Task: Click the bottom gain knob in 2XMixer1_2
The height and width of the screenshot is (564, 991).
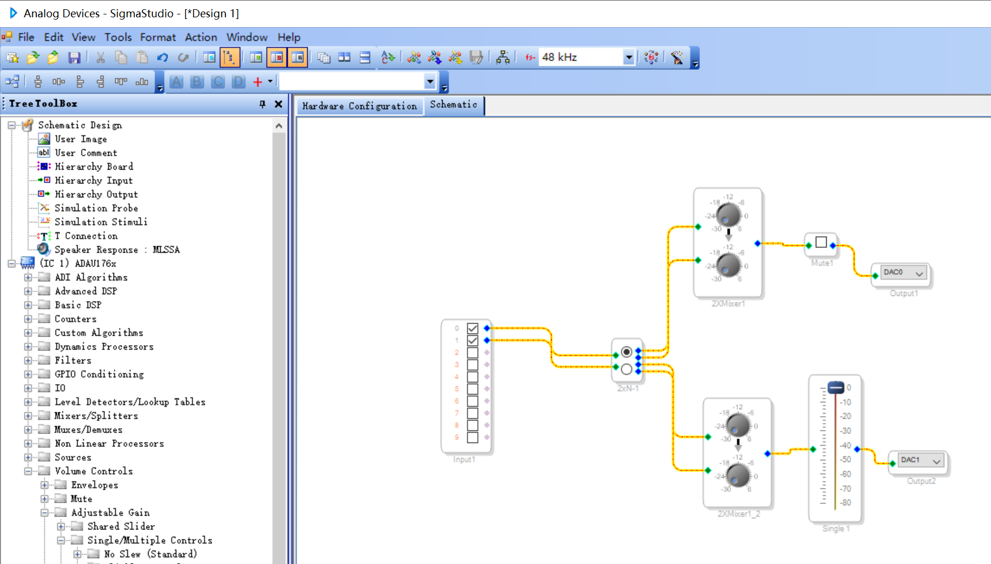Action: (x=738, y=476)
